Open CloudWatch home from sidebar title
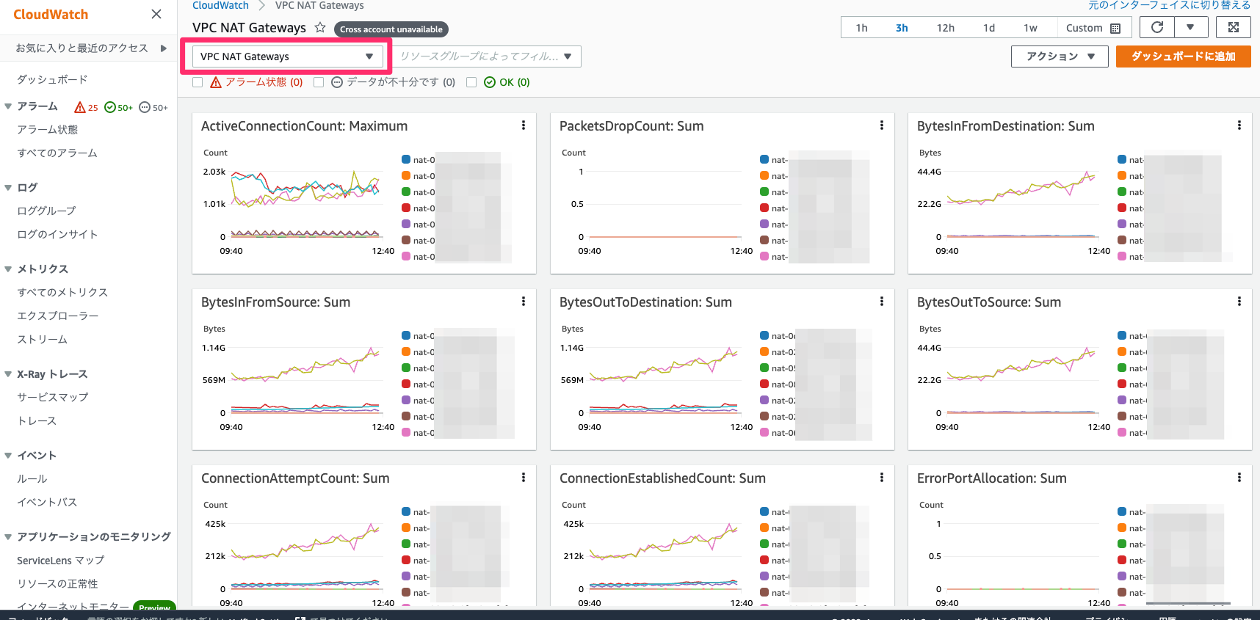The height and width of the screenshot is (620, 1260). point(51,14)
